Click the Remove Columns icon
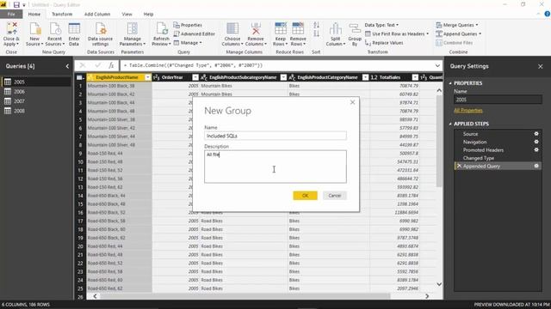The image size is (551, 309). (x=256, y=28)
